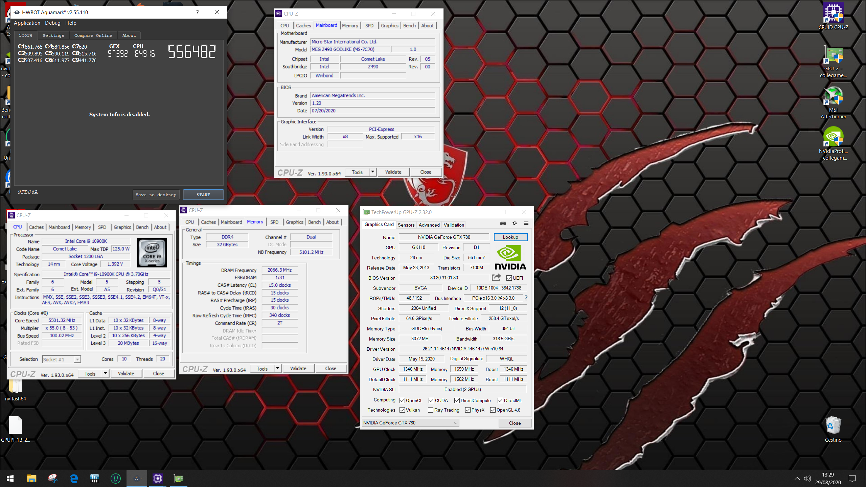Expand Tools dropdown arrow in CPU tab CPU-Z window
This screenshot has height=487, width=866.
tap(106, 373)
